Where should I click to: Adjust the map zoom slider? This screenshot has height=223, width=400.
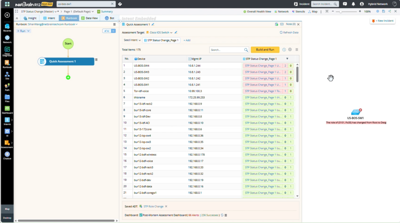(341, 12)
